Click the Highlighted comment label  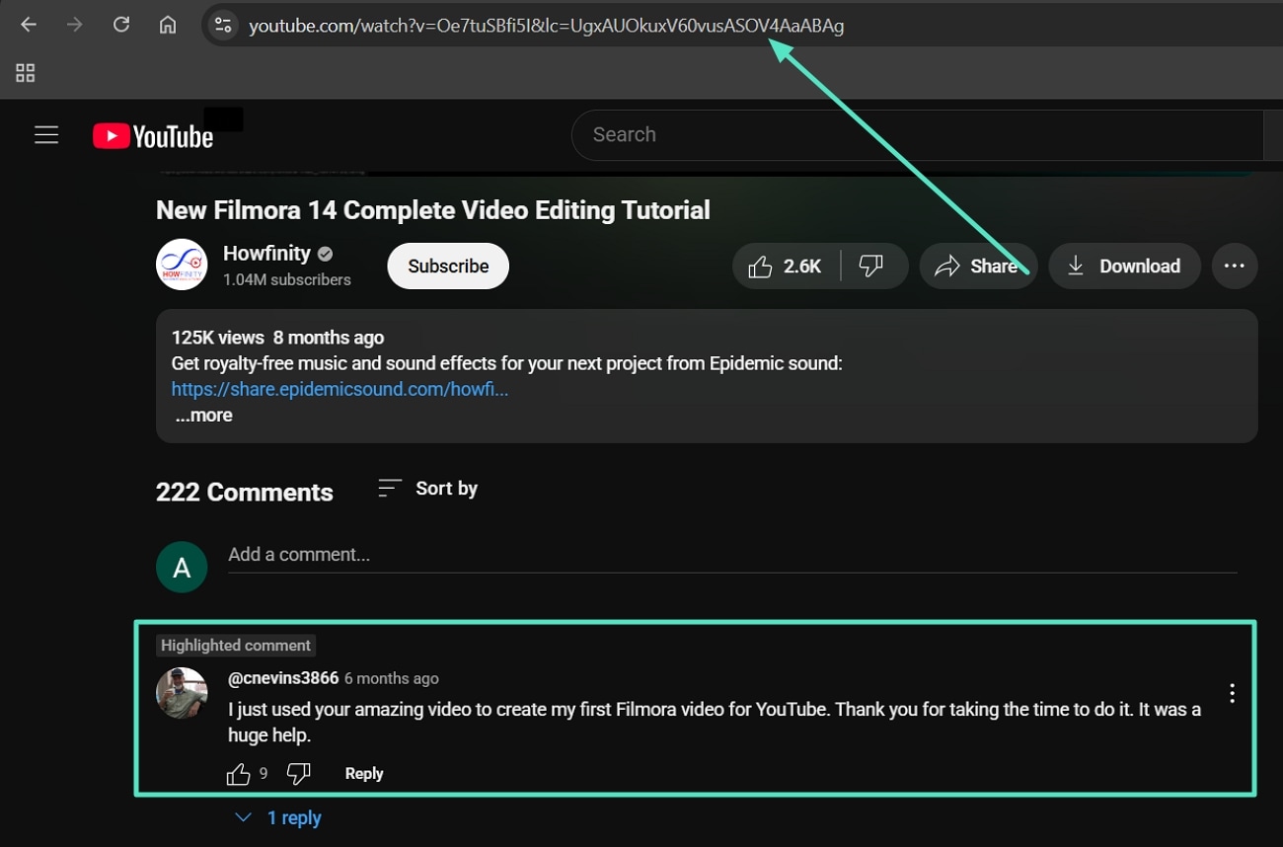point(236,646)
